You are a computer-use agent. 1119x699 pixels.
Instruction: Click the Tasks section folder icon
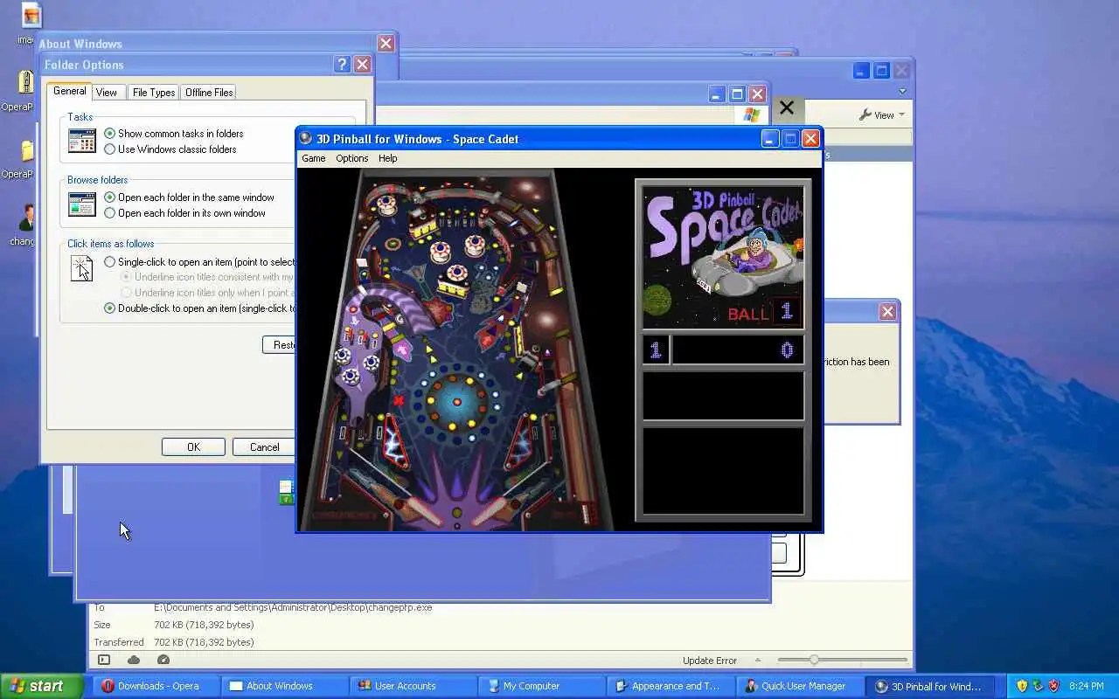tap(82, 141)
